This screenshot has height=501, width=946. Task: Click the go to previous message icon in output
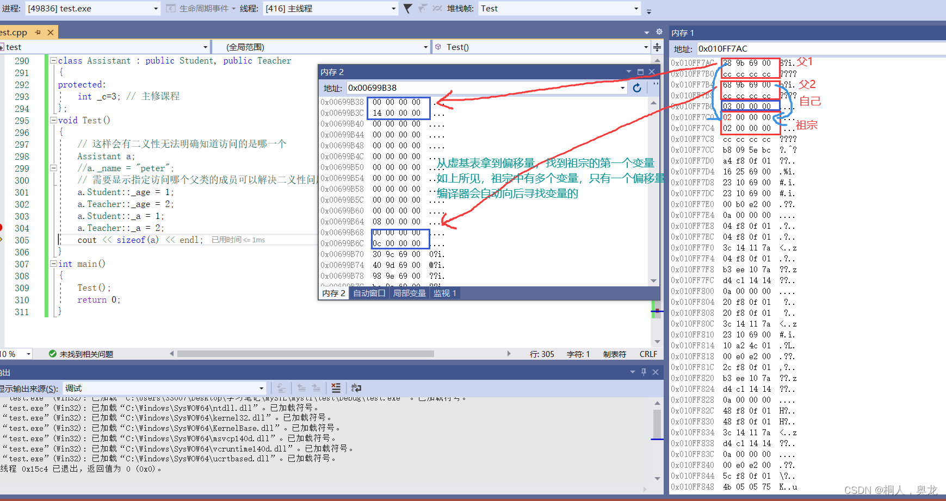click(301, 388)
